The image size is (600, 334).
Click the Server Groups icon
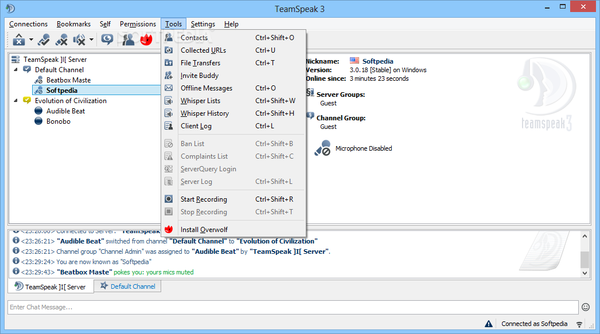click(310, 93)
